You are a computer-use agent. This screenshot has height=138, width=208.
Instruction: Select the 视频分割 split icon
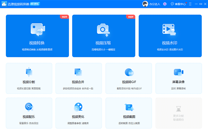click(x=29, y=72)
